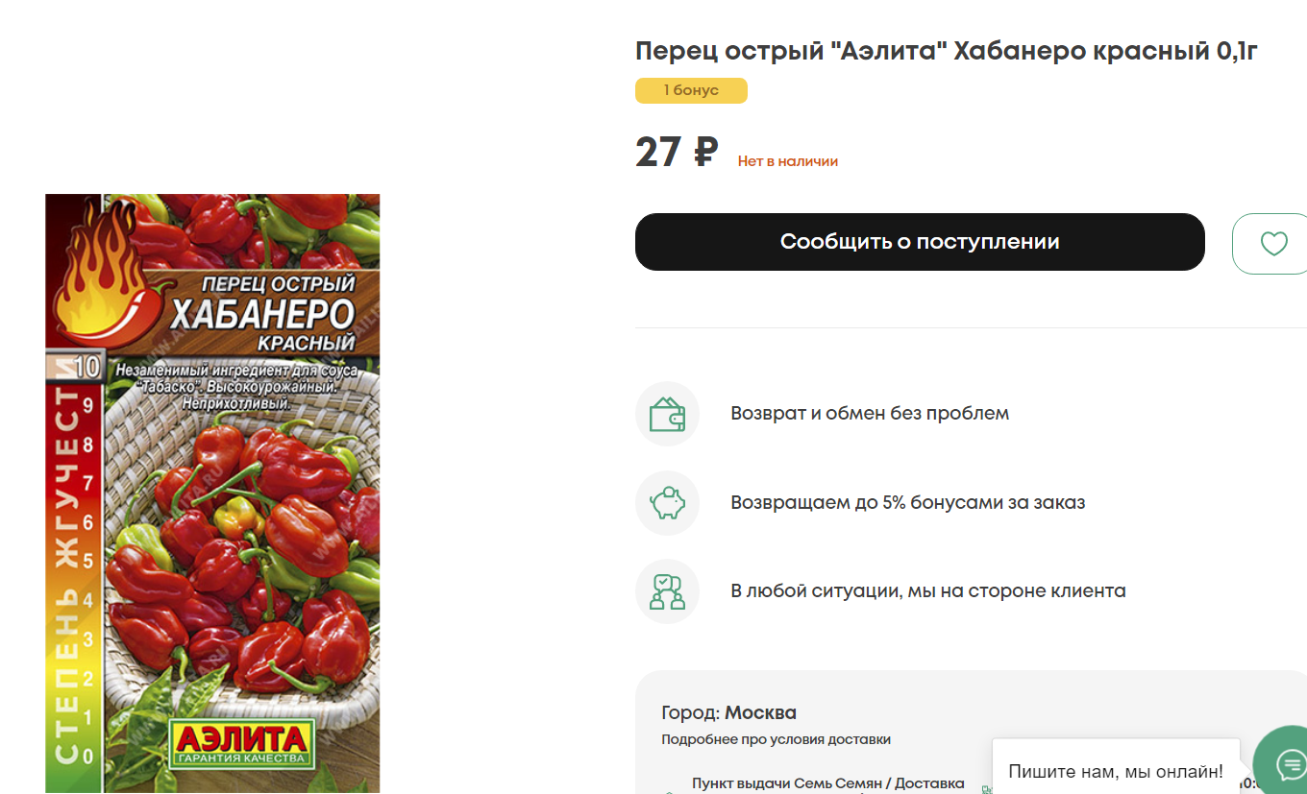Click the customer support people icon

click(667, 590)
